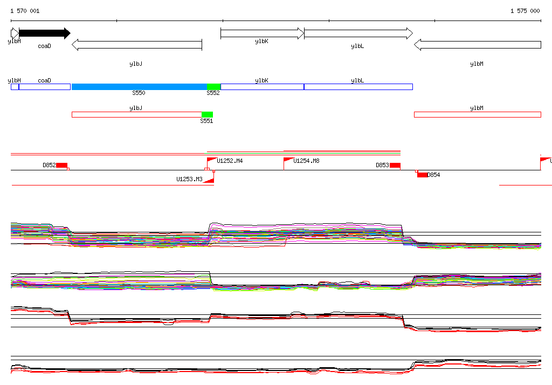
Task: Click the ylbJ label under the white arrow
Action: [x=135, y=64]
